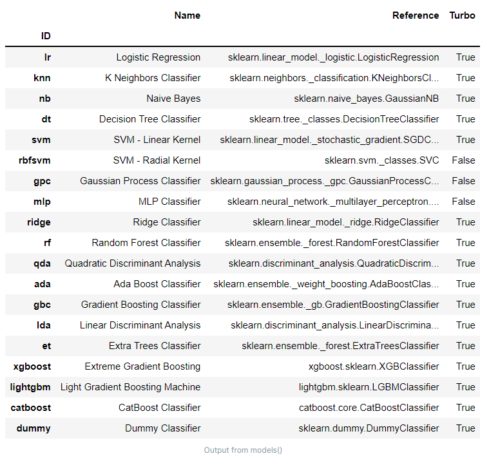Select the svm row ID
The height and width of the screenshot is (465, 489).
(41, 139)
